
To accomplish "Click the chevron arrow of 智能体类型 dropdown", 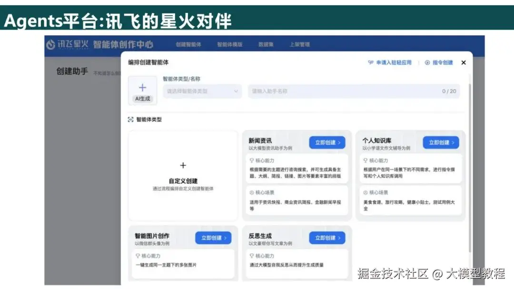I will 236,91.
